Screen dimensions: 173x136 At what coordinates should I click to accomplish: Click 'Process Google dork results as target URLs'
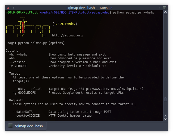[86, 93]
